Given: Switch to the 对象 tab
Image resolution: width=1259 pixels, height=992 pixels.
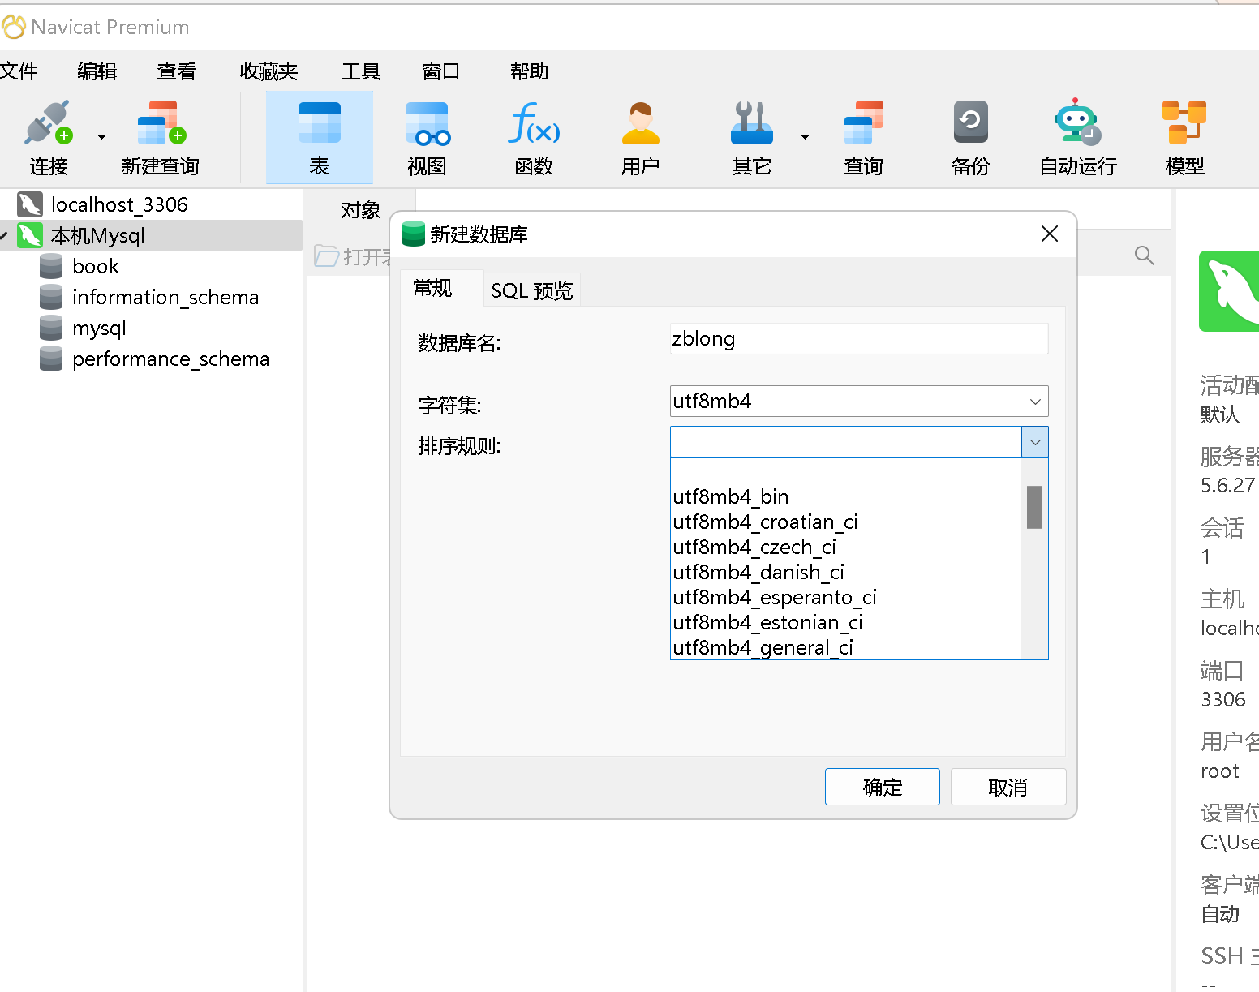Looking at the screenshot, I should (x=360, y=210).
